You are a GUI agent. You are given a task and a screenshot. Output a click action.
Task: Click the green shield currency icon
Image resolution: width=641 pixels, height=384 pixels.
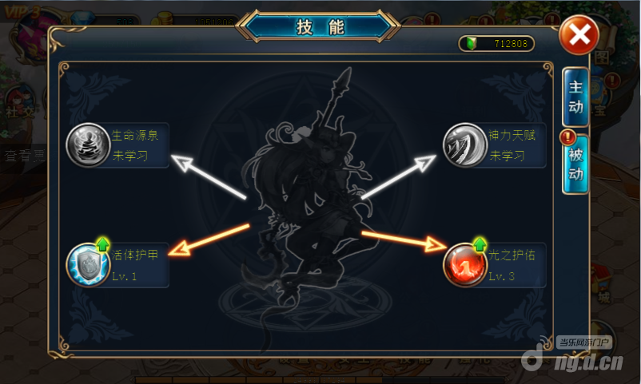coord(472,43)
